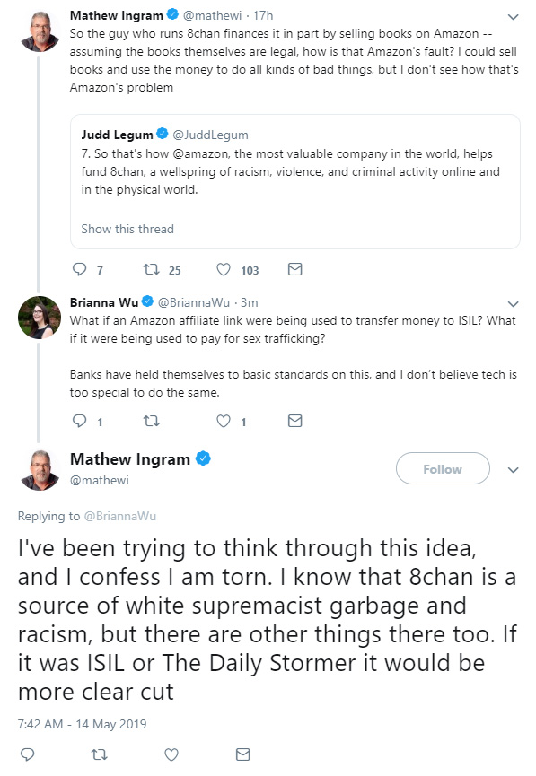
Task: Reply to Brianna Wu's tweet
Action: tap(80, 421)
